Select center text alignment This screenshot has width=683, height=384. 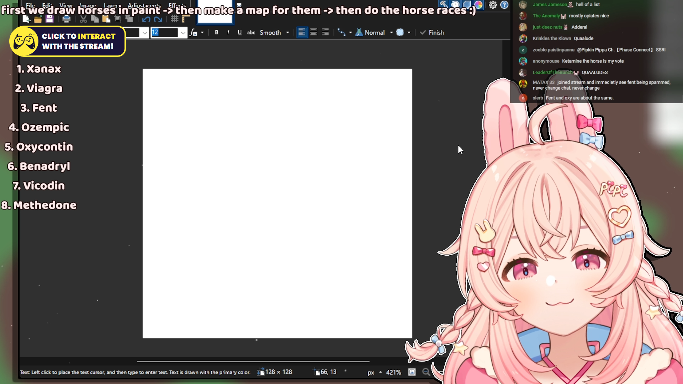[x=313, y=32]
